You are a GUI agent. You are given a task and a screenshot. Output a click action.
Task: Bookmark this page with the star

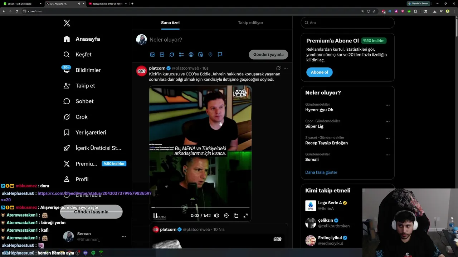coord(374,11)
